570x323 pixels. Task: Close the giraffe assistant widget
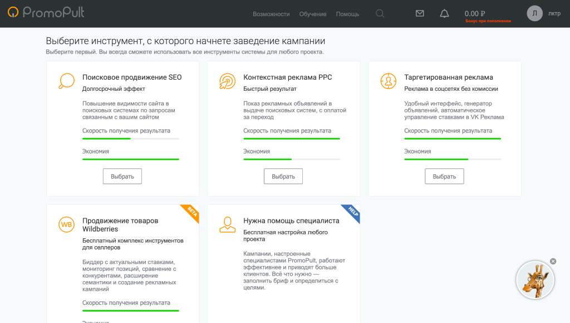tap(553, 261)
